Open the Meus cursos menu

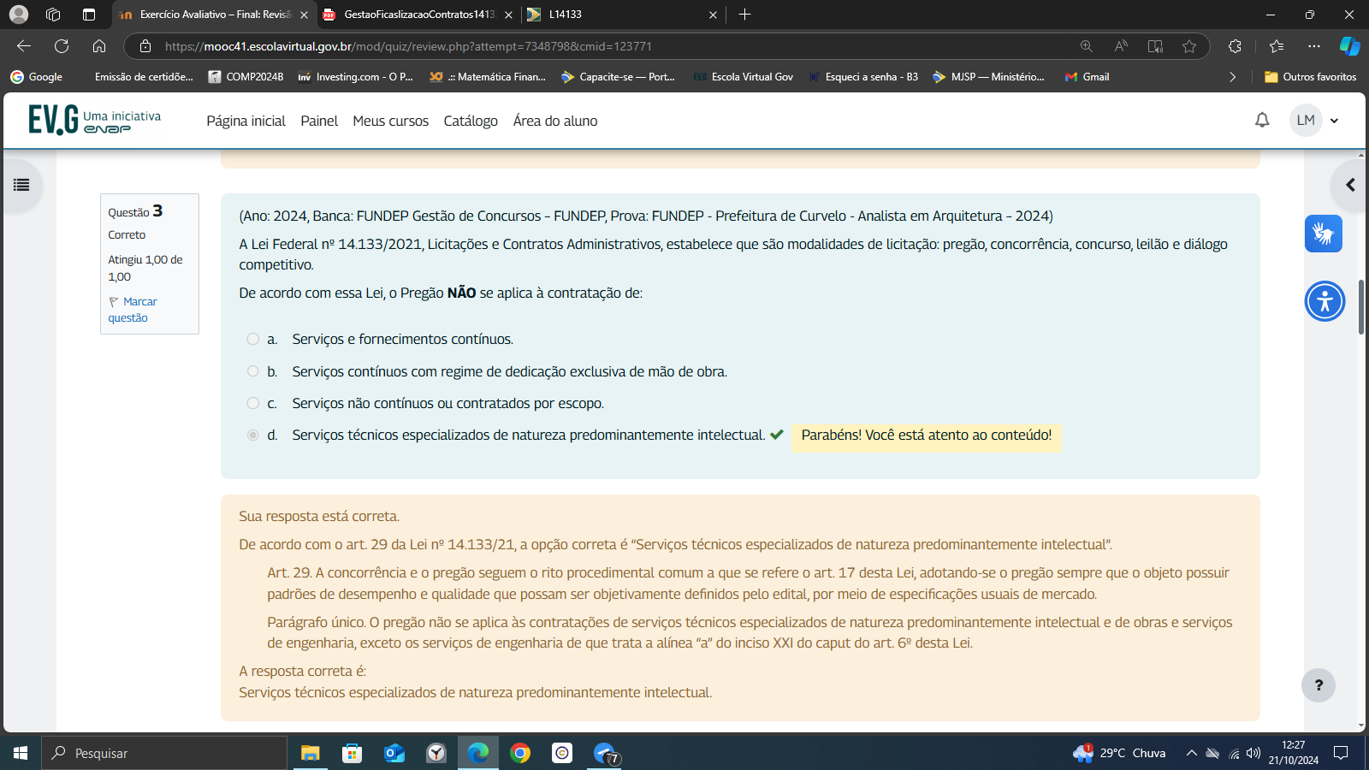(x=390, y=121)
